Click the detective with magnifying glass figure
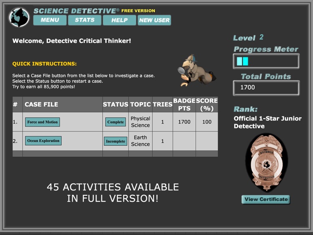 [x=197, y=70]
